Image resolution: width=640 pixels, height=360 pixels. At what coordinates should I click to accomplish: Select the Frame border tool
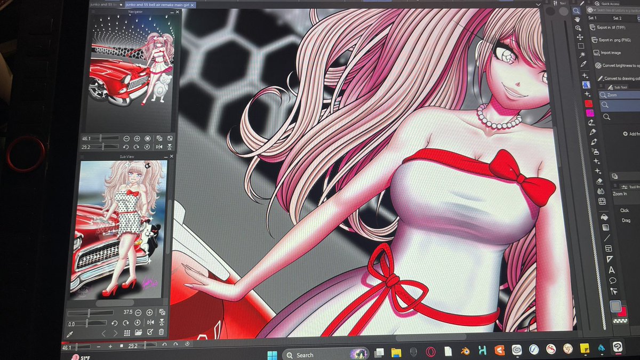click(x=609, y=249)
